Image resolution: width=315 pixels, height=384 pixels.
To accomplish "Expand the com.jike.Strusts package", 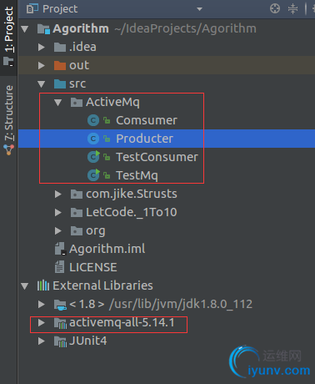I will pyautogui.click(x=58, y=194).
